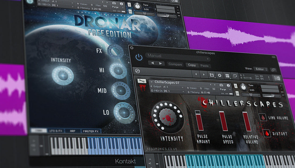295x168 pixels.
Task: Click Dronar HI knob
Action: (118, 71)
